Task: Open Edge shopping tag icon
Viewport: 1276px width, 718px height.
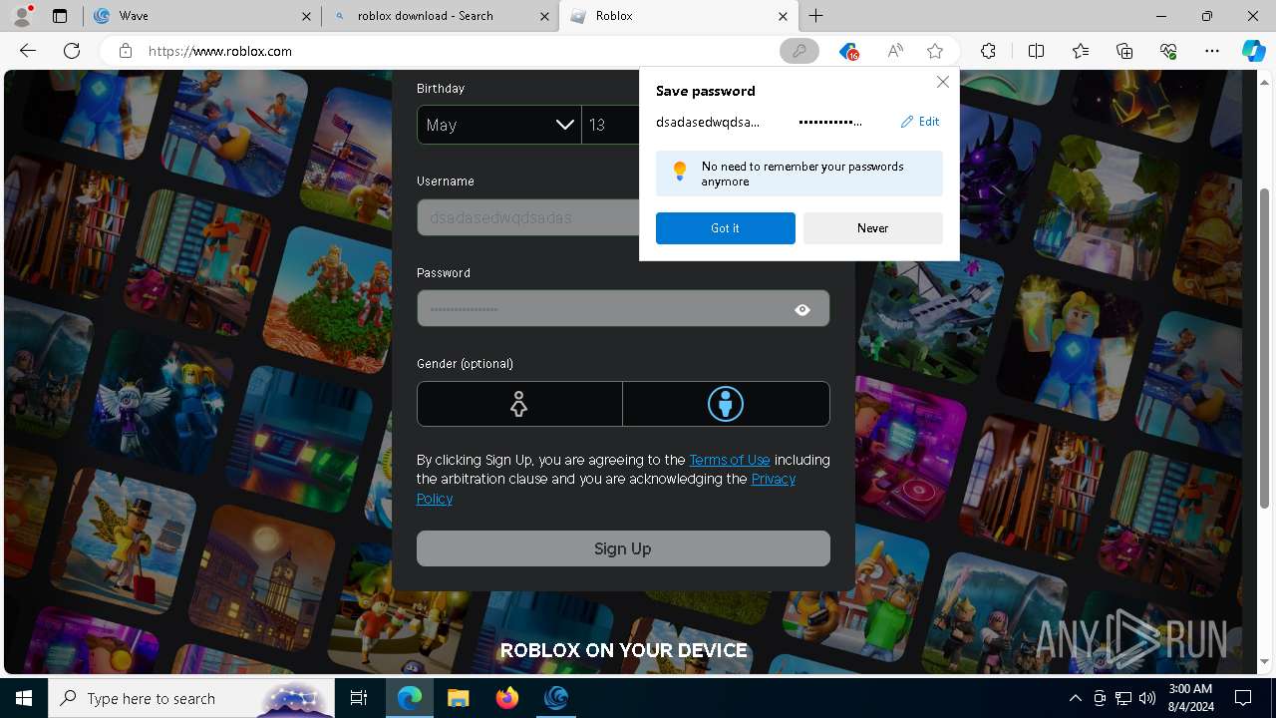Action: [x=848, y=51]
